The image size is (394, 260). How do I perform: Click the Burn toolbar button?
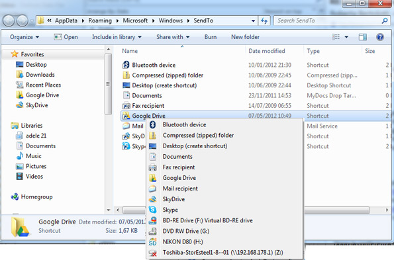coord(211,37)
